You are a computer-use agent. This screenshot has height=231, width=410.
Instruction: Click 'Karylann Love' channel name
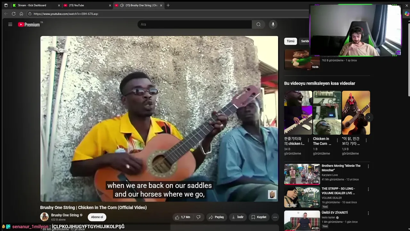point(330,175)
